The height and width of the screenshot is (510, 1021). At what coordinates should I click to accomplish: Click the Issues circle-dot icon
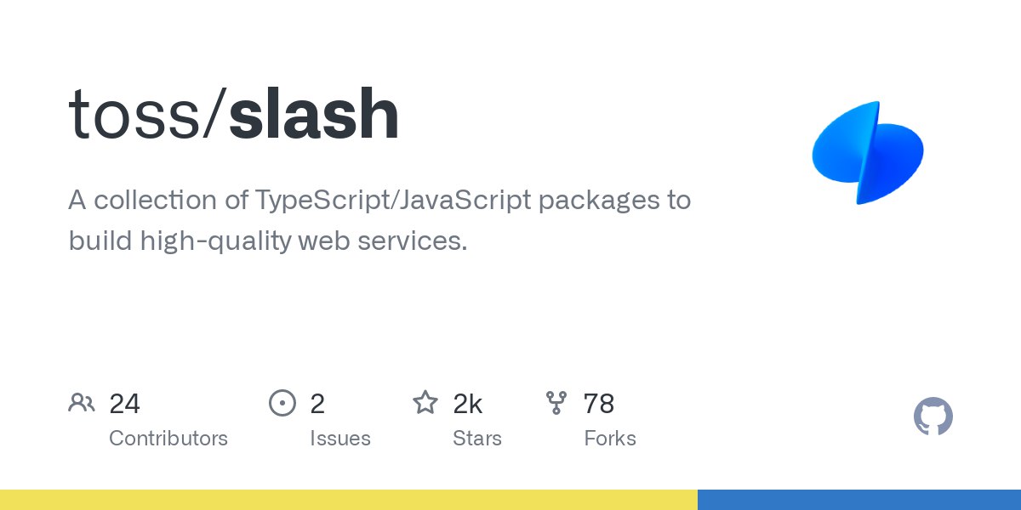[282, 403]
